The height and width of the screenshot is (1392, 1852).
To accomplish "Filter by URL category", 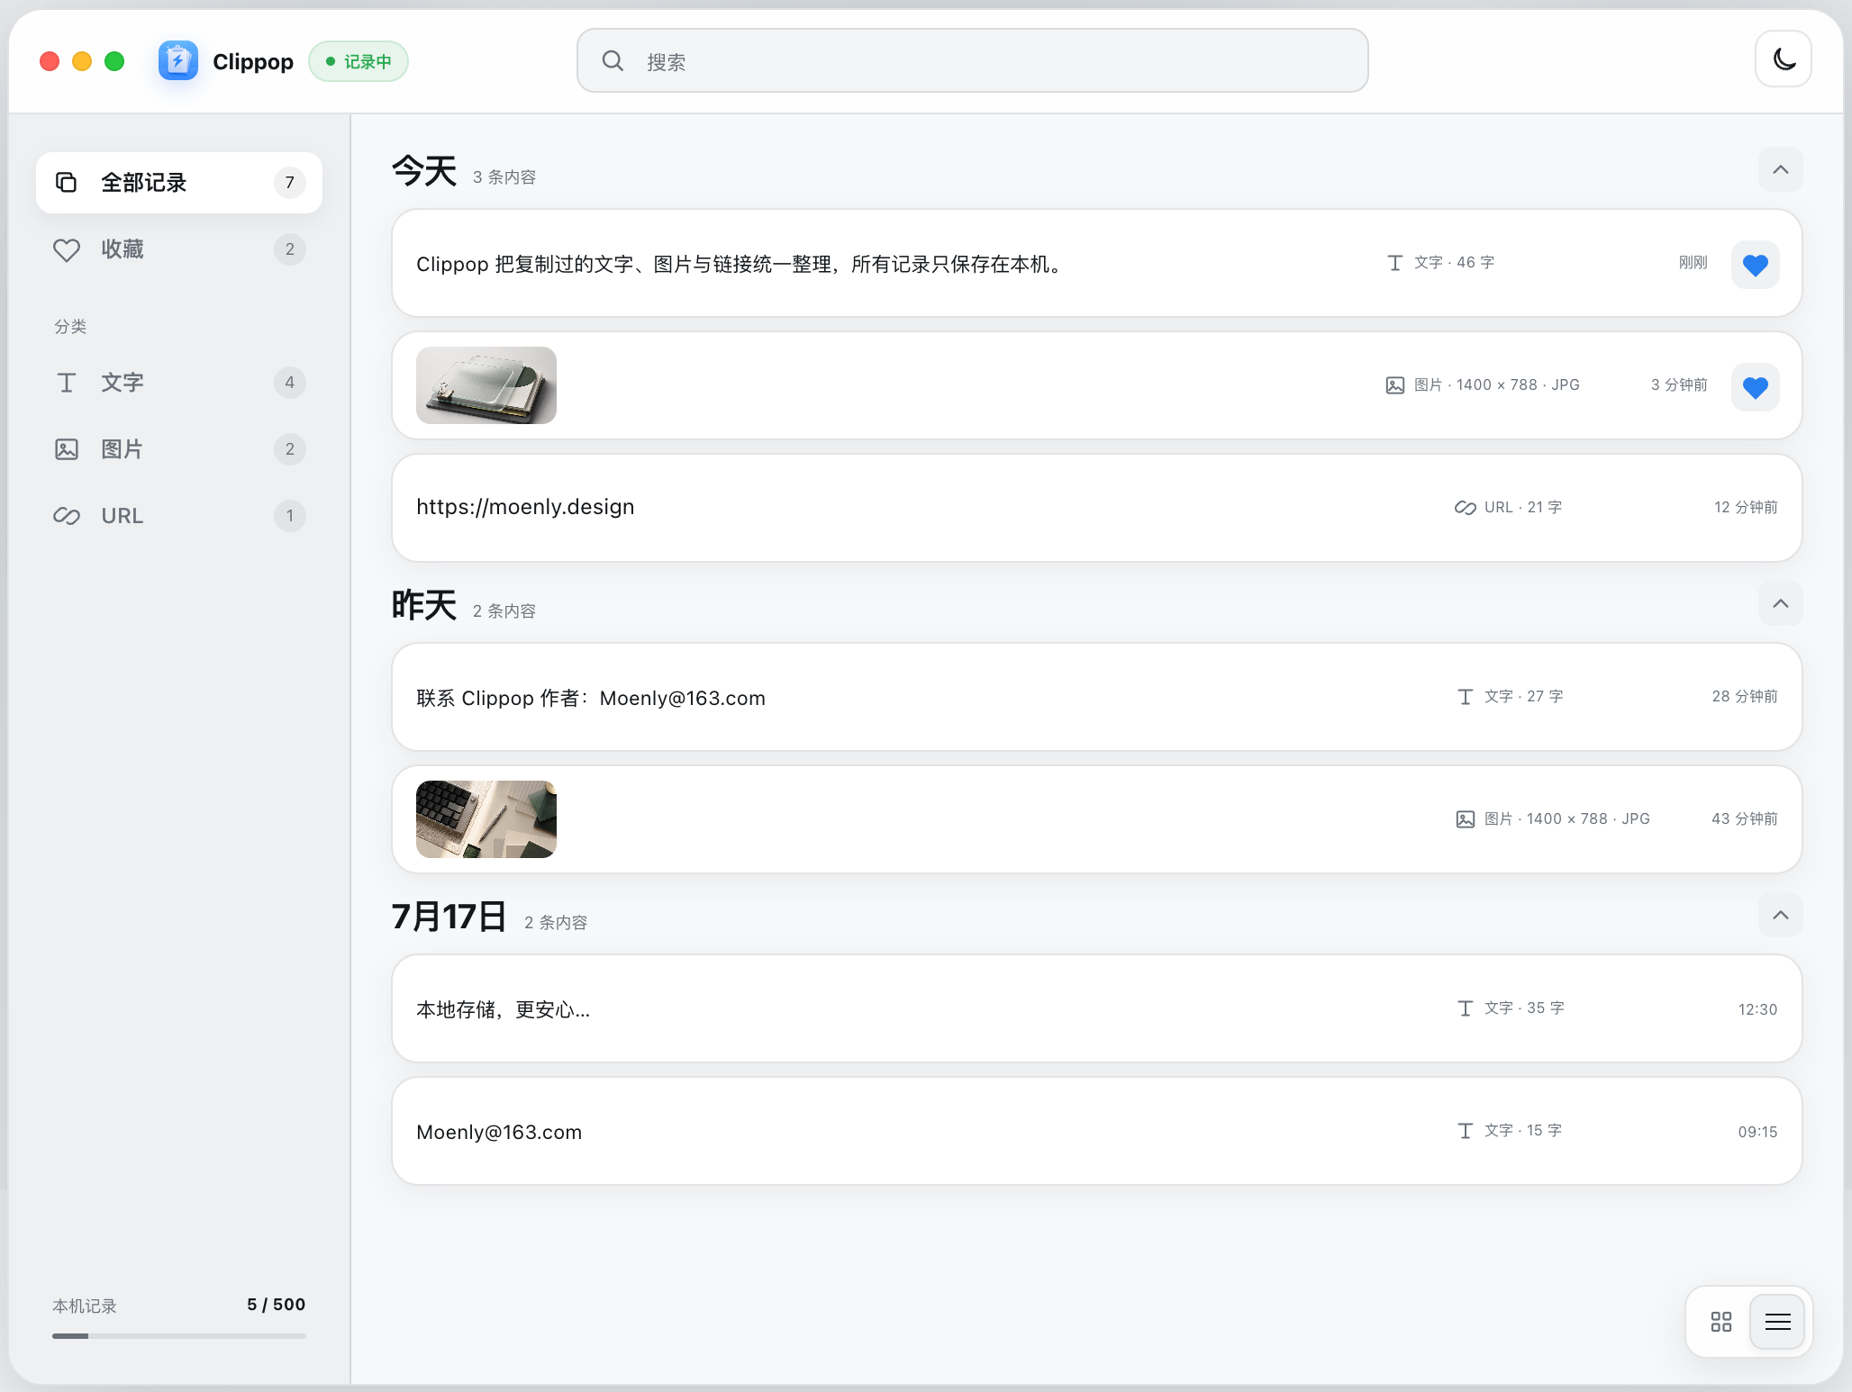I will [179, 516].
